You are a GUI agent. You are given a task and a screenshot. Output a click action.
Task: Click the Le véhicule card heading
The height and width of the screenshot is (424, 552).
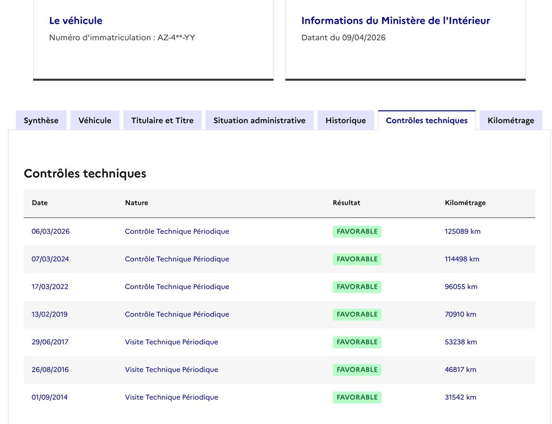click(75, 21)
